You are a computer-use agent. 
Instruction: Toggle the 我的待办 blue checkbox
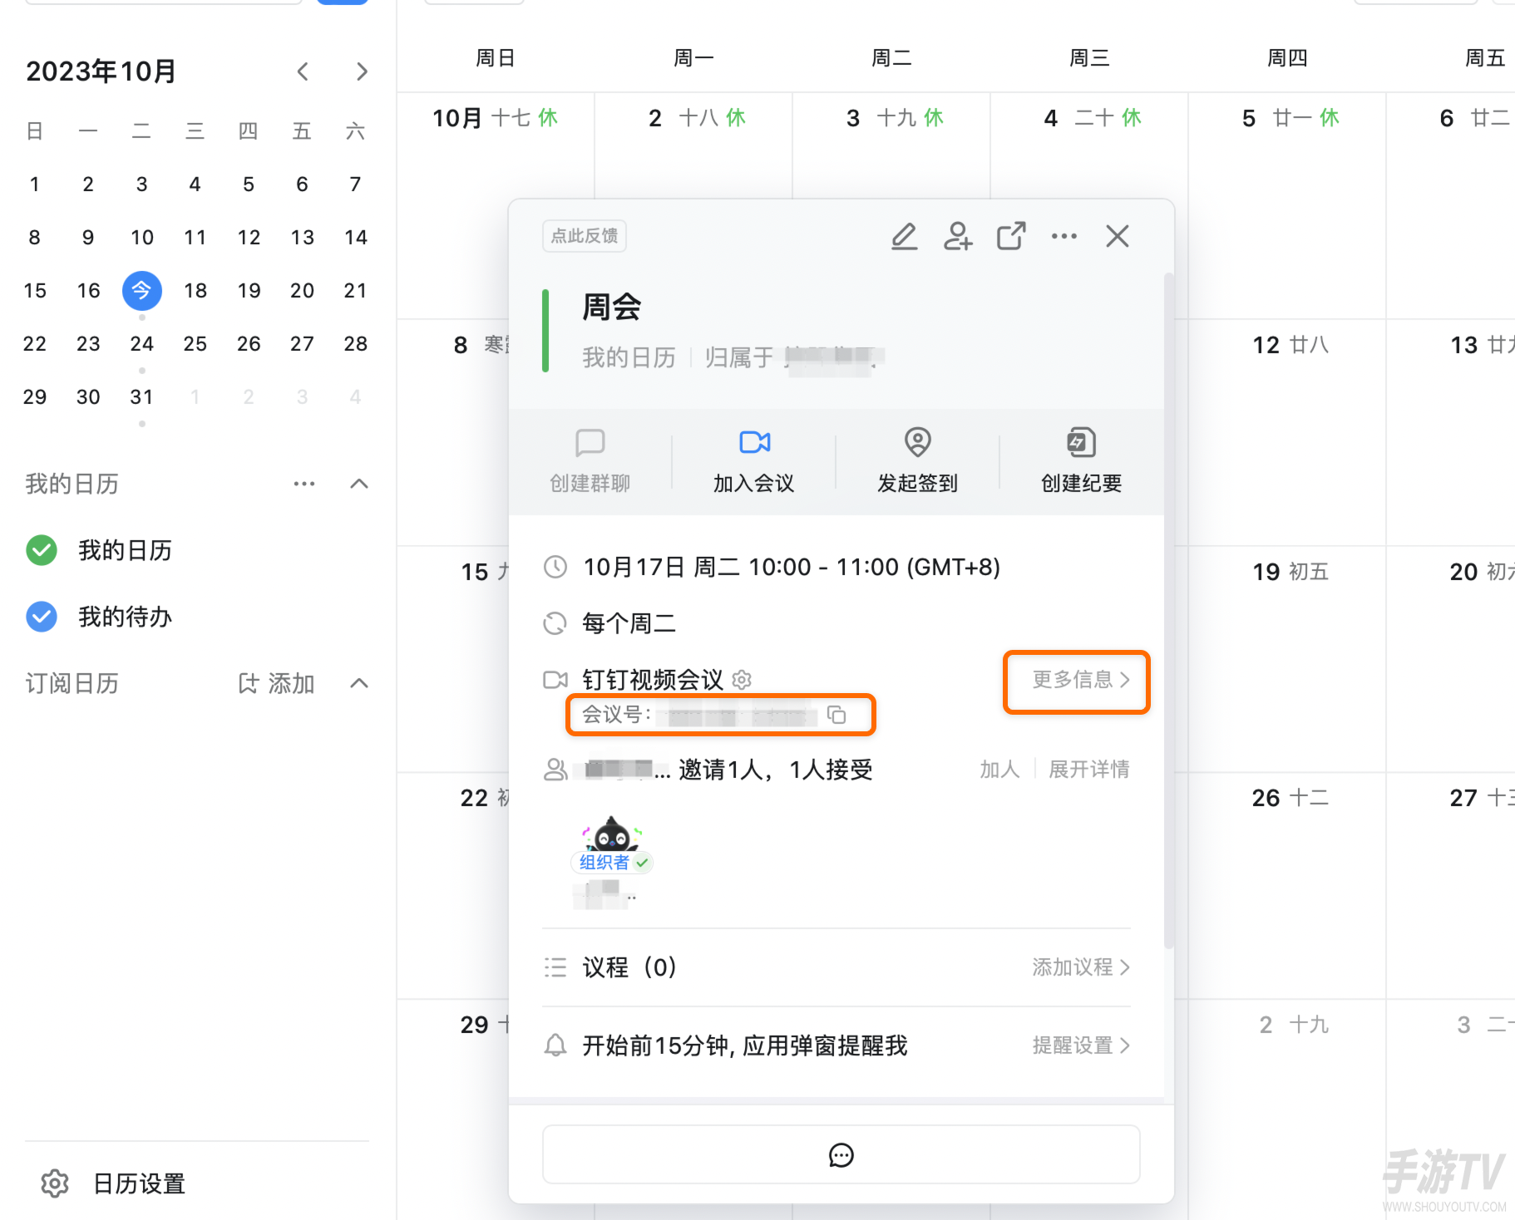(x=42, y=617)
